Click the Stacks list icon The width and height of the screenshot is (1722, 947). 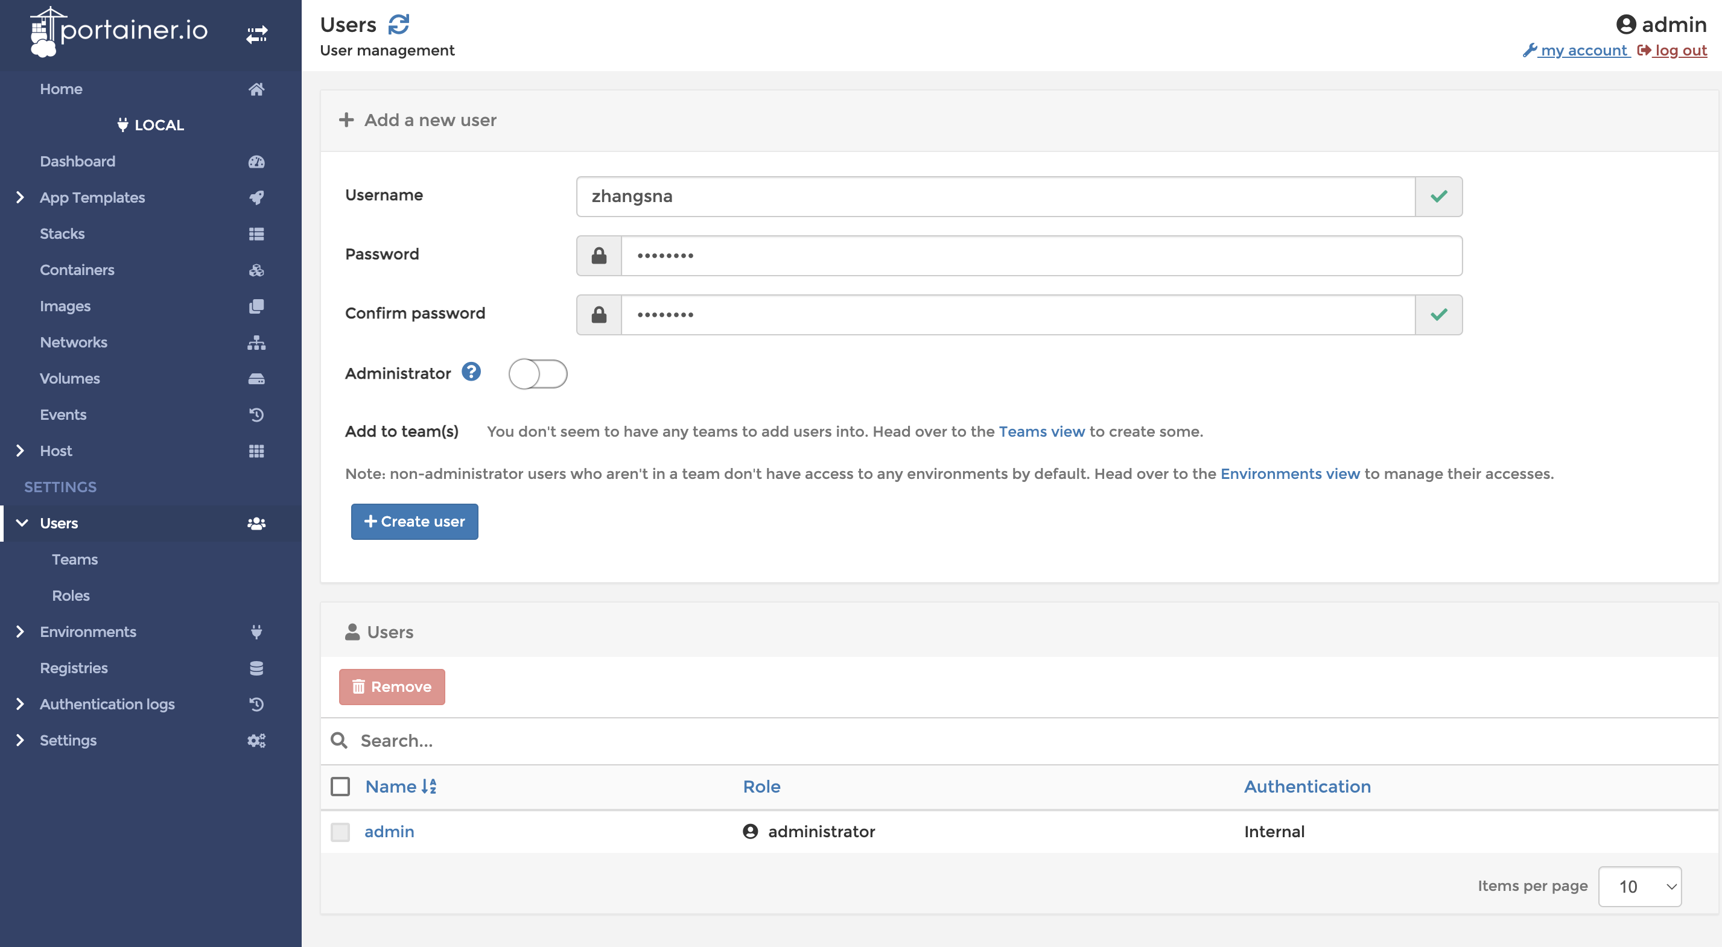pos(256,234)
